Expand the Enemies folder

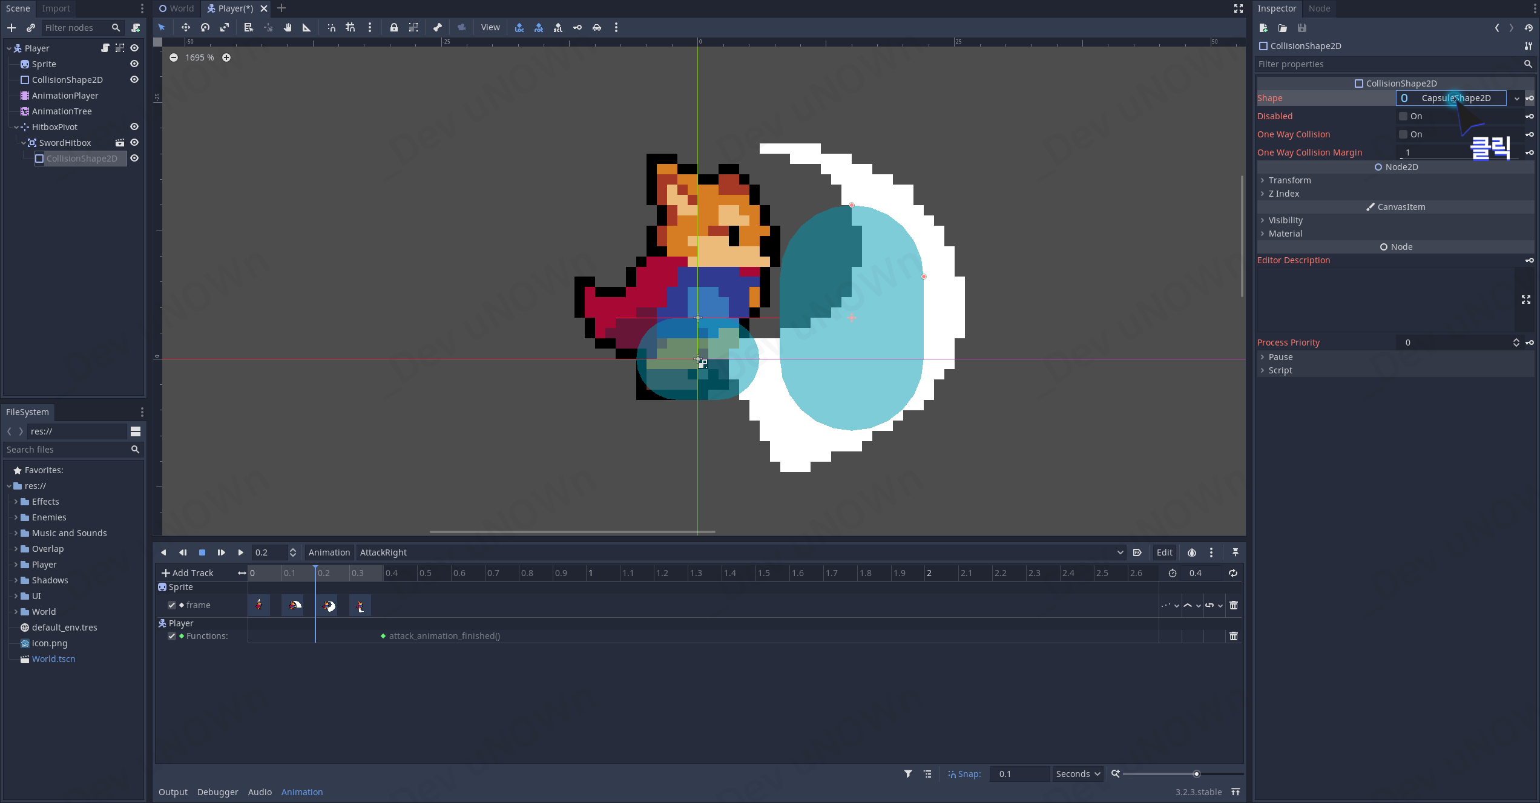pos(16,517)
